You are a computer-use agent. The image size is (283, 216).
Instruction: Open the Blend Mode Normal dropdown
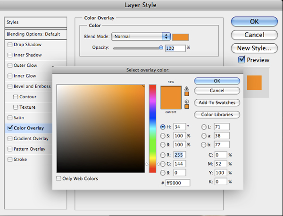tap(141, 37)
